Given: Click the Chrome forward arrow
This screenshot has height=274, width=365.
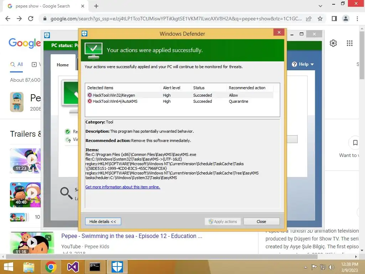Looking at the screenshot, I should [19, 19].
